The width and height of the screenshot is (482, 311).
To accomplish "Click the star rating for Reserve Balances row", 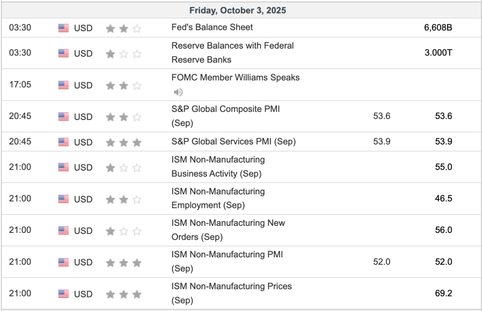I will [x=123, y=54].
